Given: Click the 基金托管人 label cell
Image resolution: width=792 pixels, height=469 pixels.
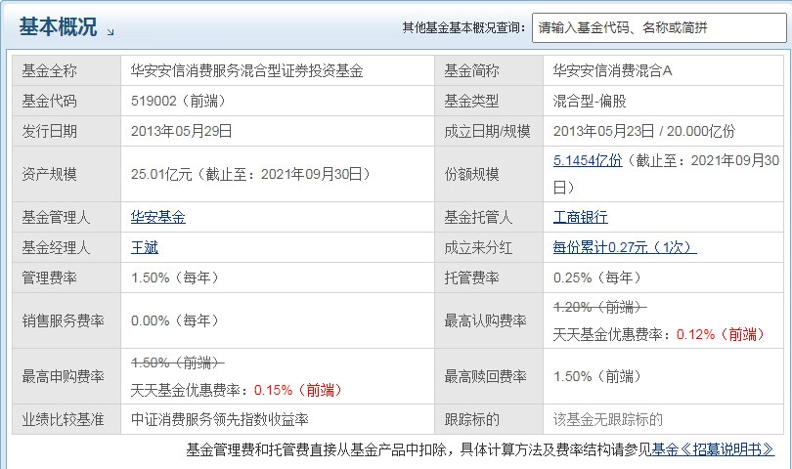Looking at the screenshot, I should click(489, 217).
